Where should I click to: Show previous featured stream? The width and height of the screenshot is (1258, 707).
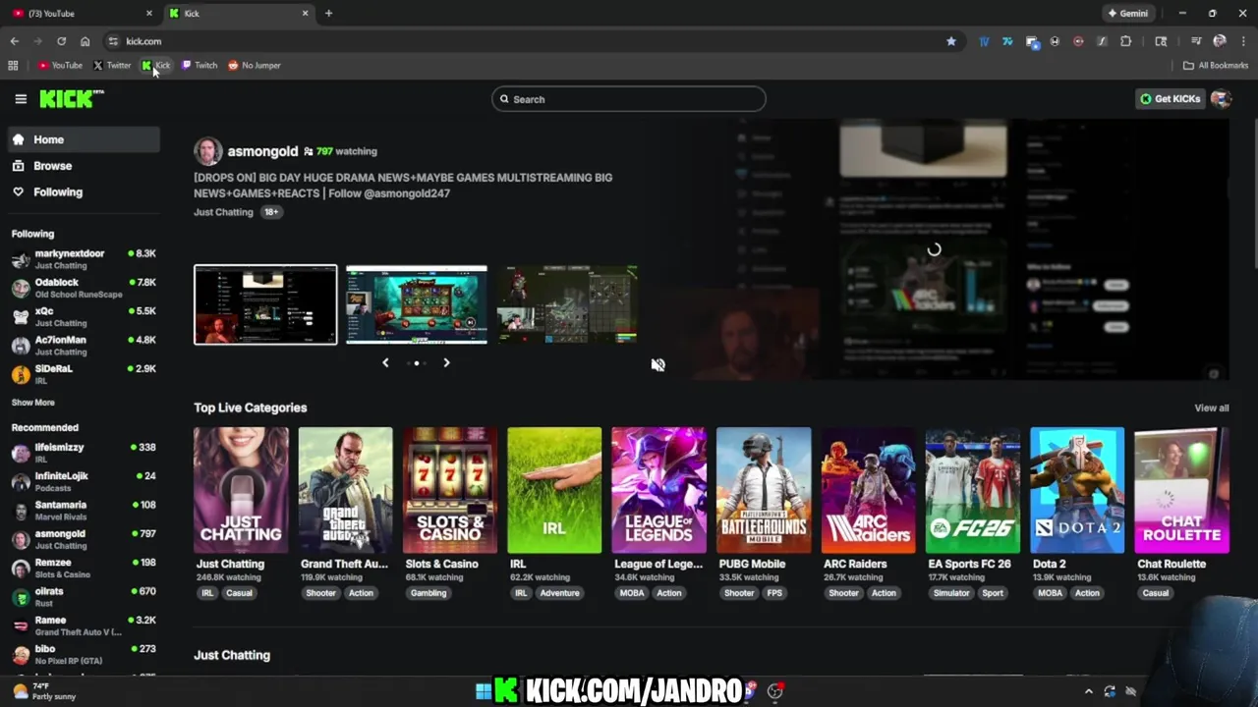385,362
